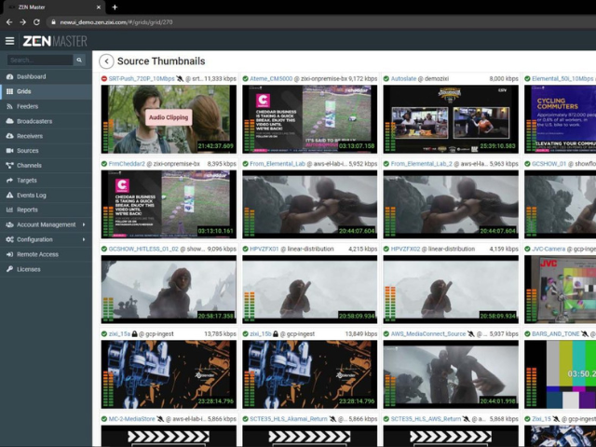Open Feeders in the sidebar
Viewport: 596px width, 447px height.
point(46,106)
